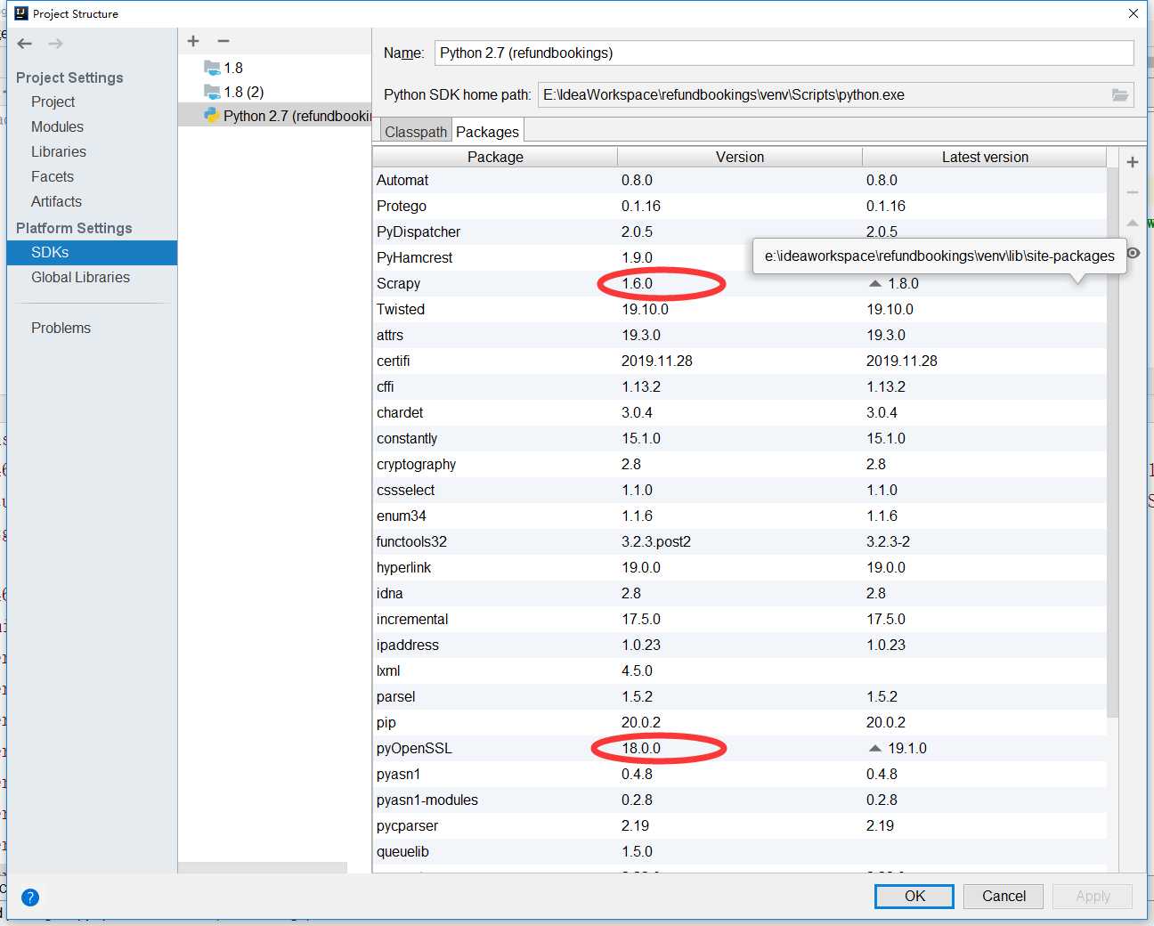Select the Protego package row
Image resolution: width=1154 pixels, height=926 pixels.
click(740, 206)
